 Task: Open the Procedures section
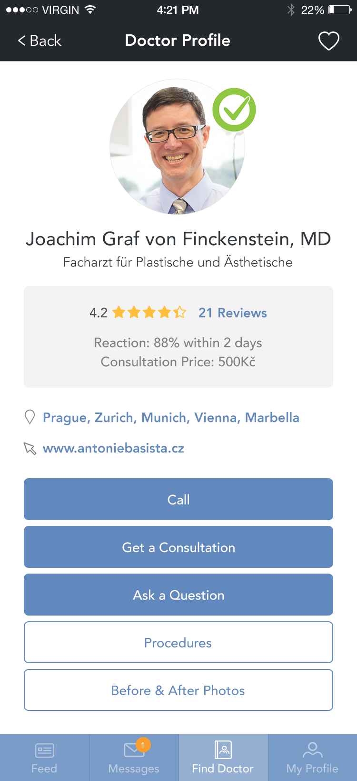tap(178, 642)
